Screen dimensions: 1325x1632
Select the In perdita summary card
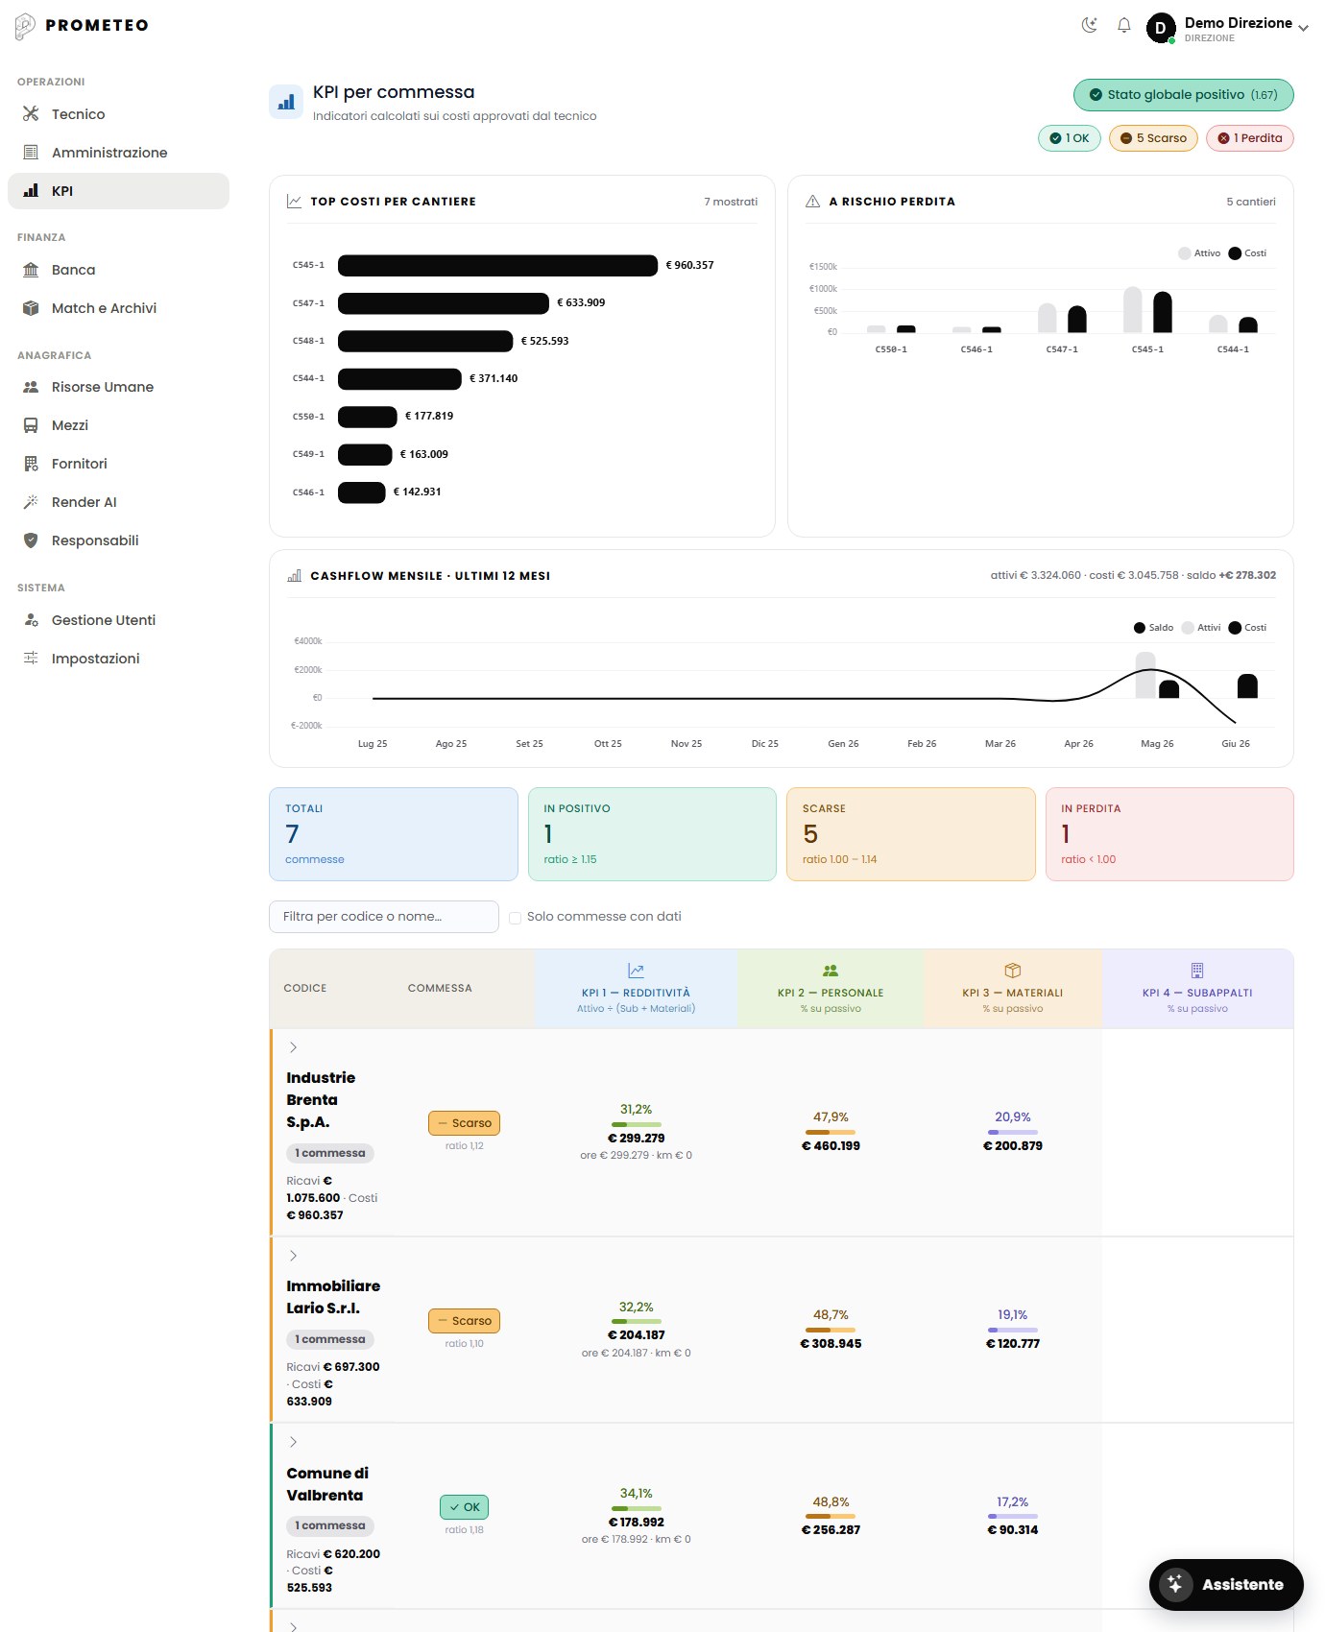click(1169, 834)
